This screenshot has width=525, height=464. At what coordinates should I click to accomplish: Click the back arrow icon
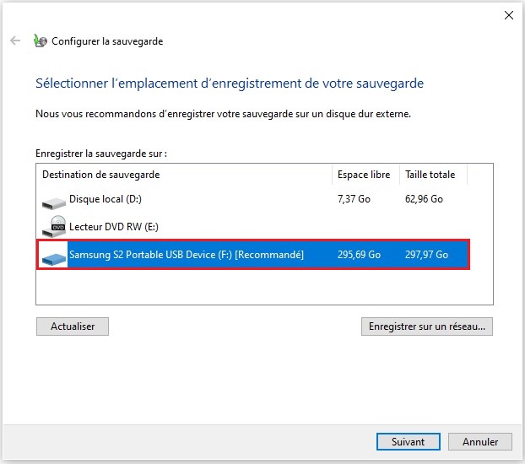pyautogui.click(x=15, y=40)
